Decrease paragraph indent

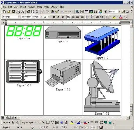[x=97, y=17]
